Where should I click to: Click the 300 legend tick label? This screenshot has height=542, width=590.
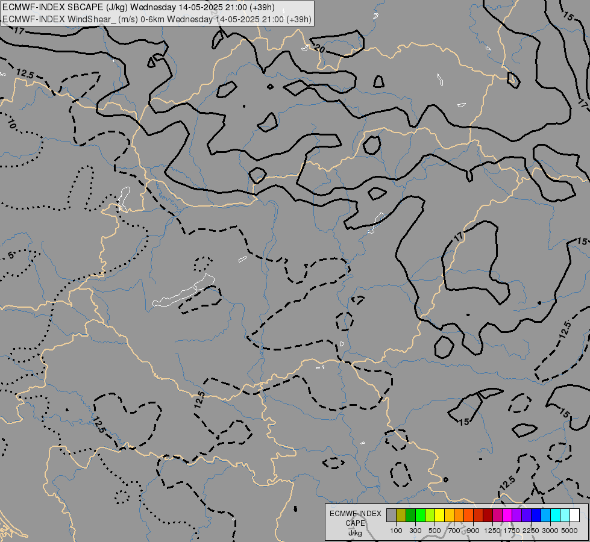[415, 531]
